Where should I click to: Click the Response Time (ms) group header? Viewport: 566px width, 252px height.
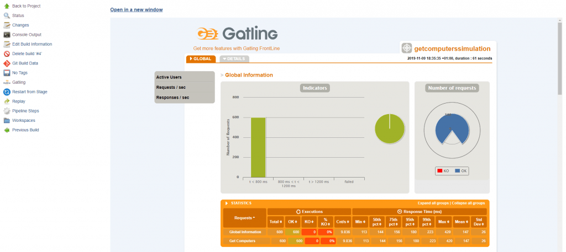coord(420,212)
